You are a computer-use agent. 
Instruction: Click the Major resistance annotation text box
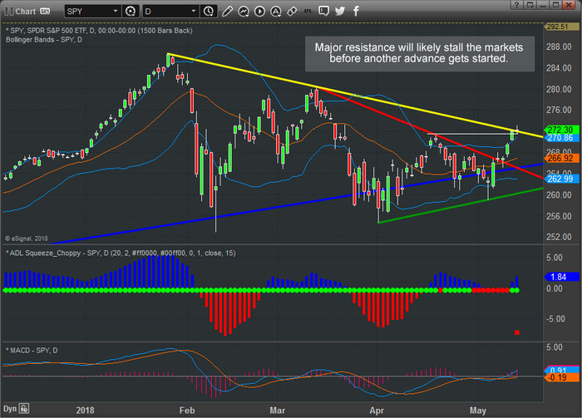[419, 53]
